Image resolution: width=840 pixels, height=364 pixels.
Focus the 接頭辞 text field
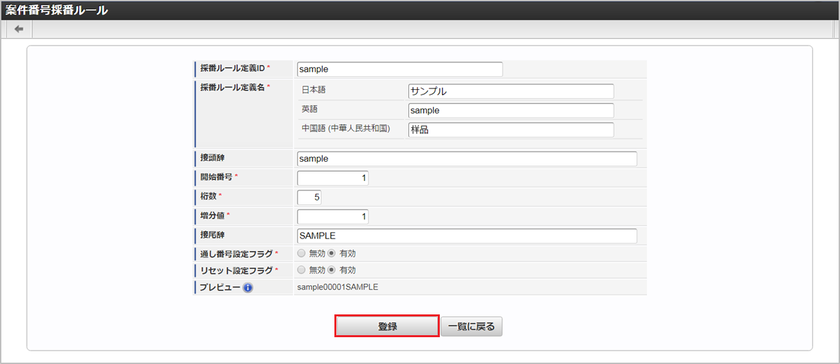coord(467,159)
